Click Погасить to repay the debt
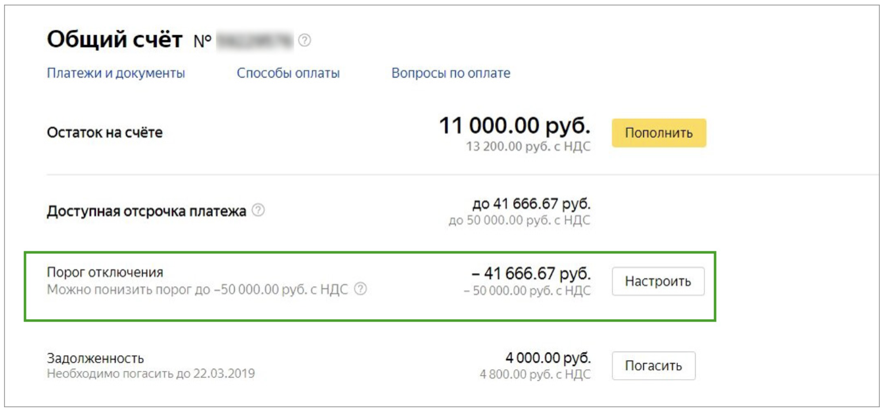The height and width of the screenshot is (413, 885). tap(654, 366)
